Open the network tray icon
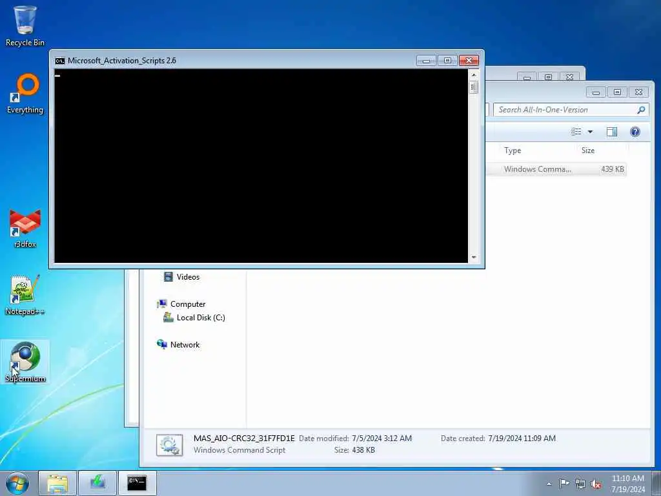Screen dimensions: 661x496 [x=580, y=484]
